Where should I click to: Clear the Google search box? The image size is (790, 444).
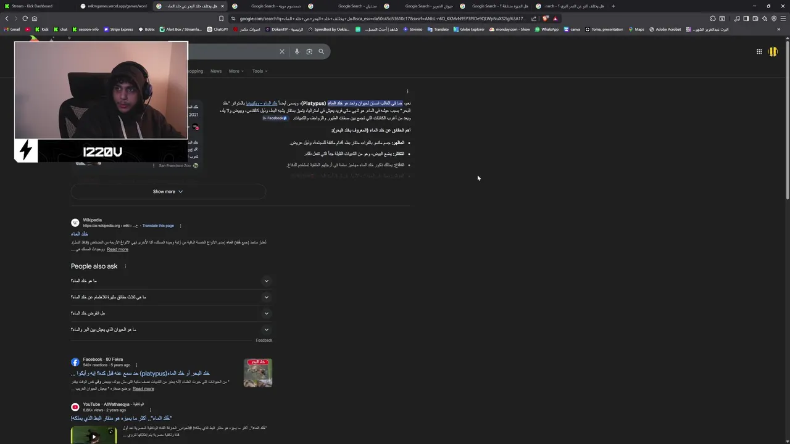pos(282,52)
